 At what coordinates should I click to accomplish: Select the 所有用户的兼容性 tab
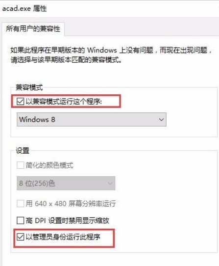pyautogui.click(x=33, y=28)
